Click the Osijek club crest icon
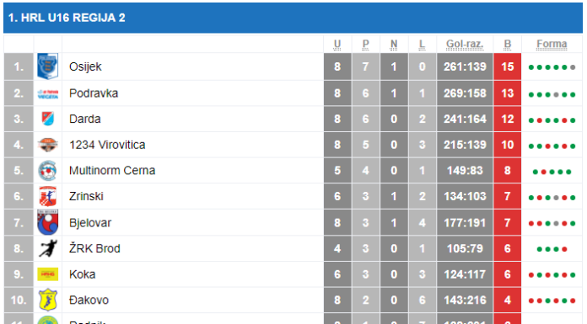This screenshot has width=587, height=324. pyautogui.click(x=48, y=66)
